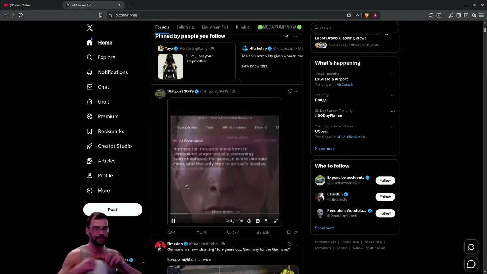Open Shitpost 2049's profile avatar
The height and width of the screenshot is (274, 487).
pos(160,94)
